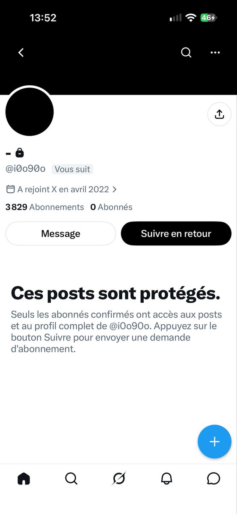This screenshot has height=514, width=237.
Task: Open the Messages chat bubble tab
Action: tap(213, 478)
